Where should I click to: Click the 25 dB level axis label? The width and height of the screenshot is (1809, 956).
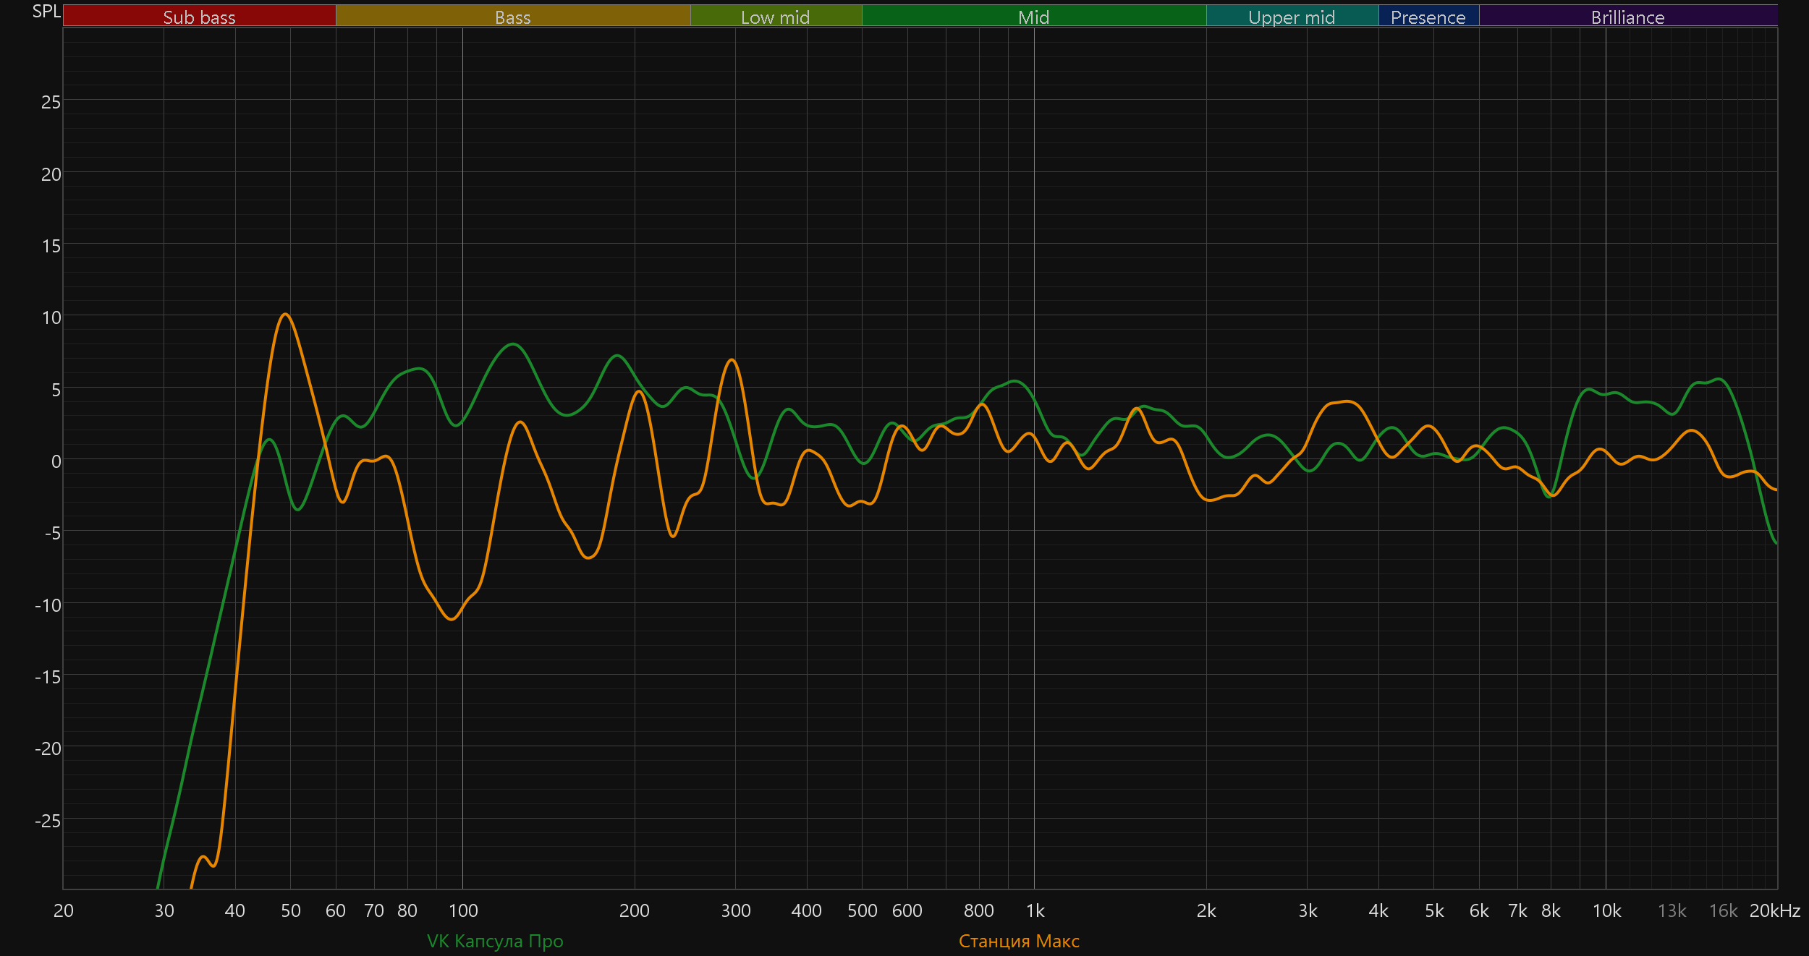click(x=51, y=103)
